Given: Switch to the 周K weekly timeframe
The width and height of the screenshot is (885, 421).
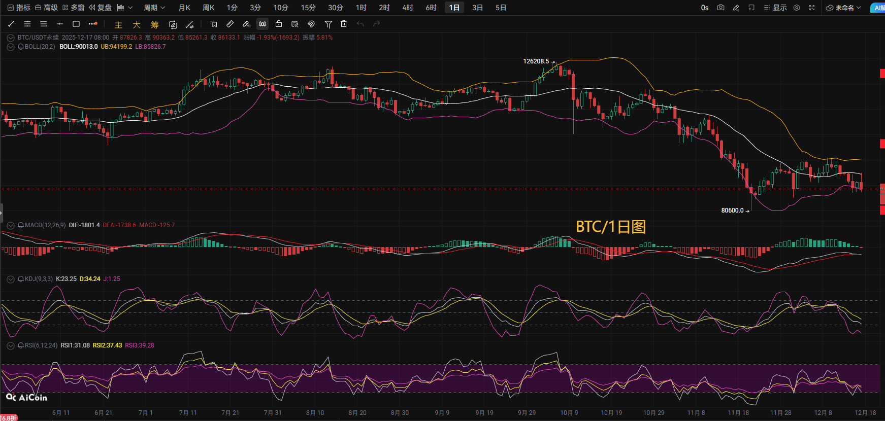Looking at the screenshot, I should pos(208,8).
